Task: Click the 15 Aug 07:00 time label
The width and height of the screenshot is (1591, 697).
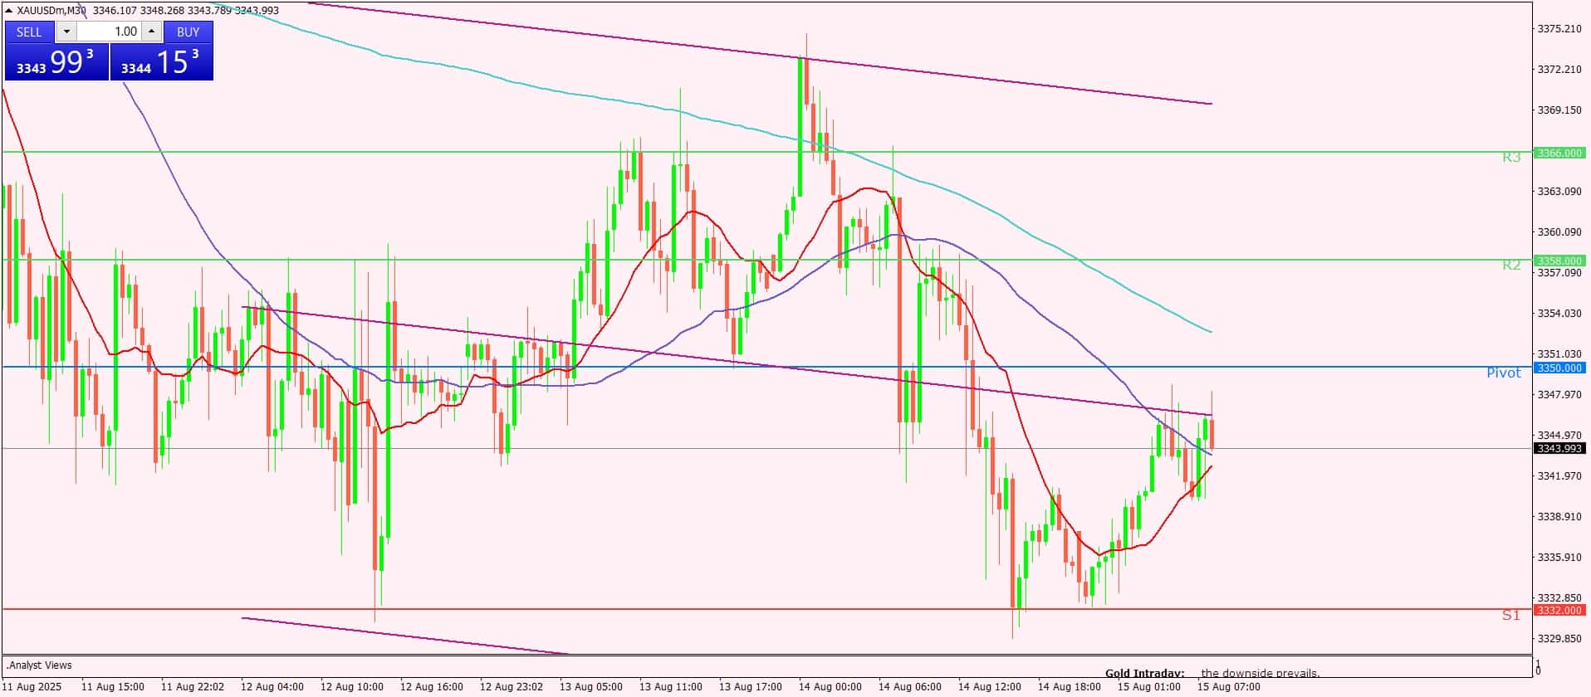Action: (x=1229, y=686)
